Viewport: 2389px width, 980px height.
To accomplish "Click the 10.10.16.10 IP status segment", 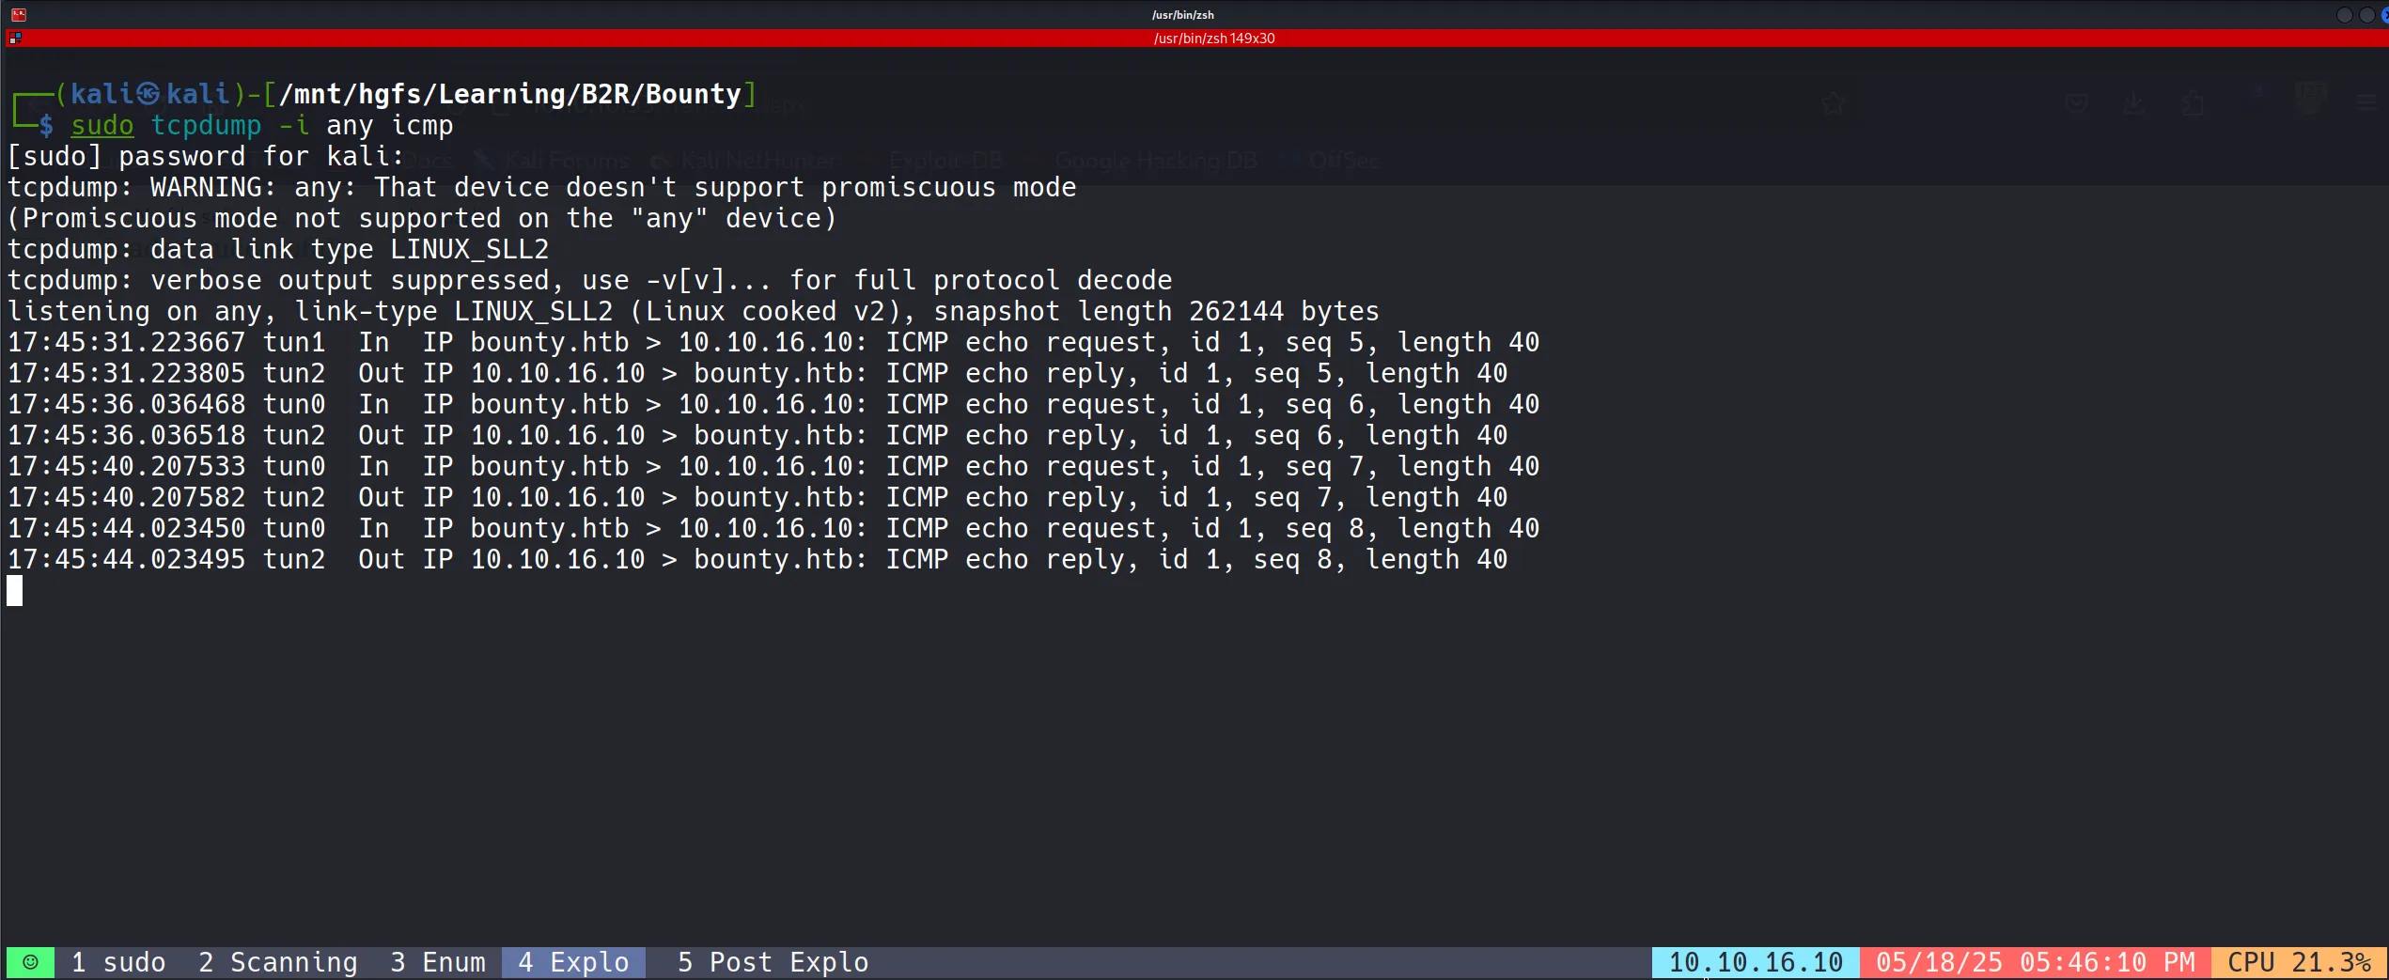I will click(x=1755, y=962).
